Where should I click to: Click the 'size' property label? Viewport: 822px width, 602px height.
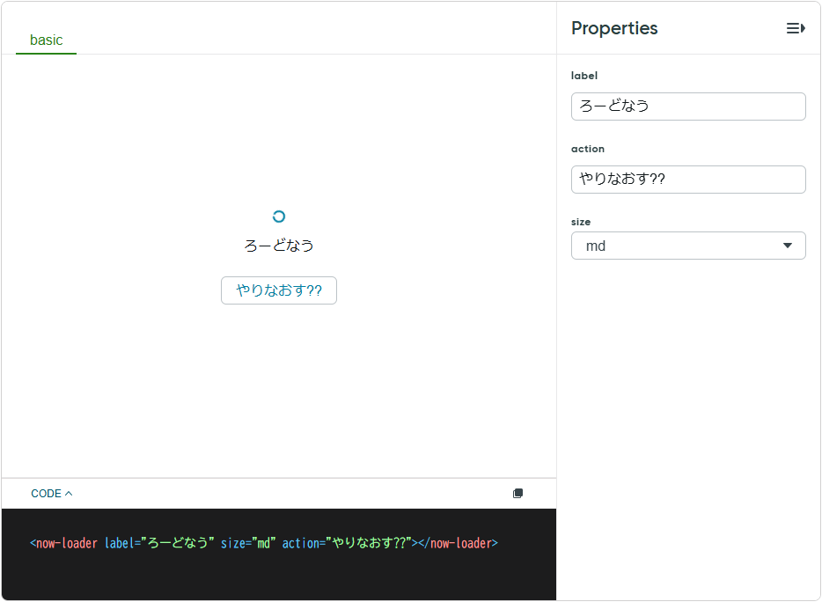click(x=581, y=222)
